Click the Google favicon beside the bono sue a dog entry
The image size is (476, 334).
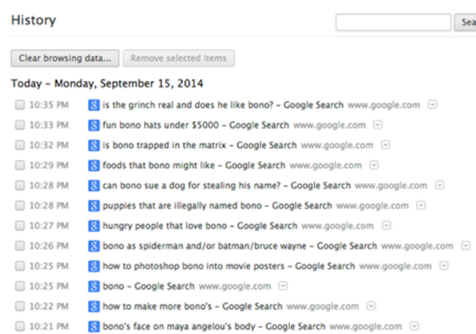94,186
